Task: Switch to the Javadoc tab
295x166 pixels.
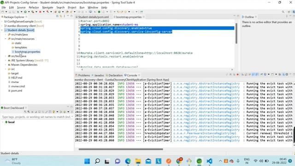Action: point(98,75)
